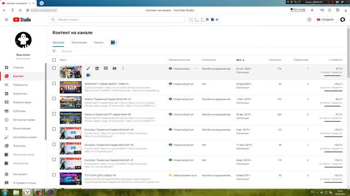Open Набор на Приватный сервер Minecraft title

(108, 114)
